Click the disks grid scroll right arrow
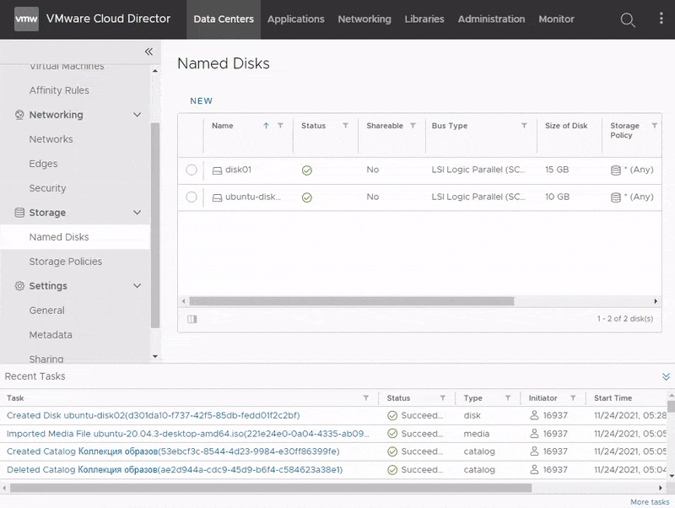 [656, 301]
